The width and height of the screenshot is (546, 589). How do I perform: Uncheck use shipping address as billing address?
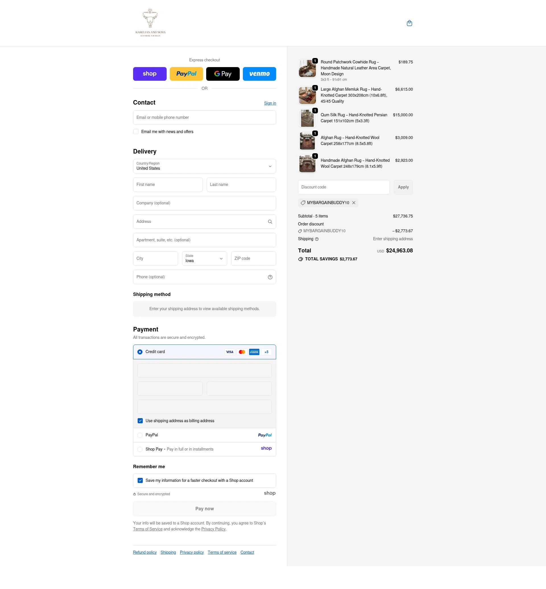[x=140, y=421]
